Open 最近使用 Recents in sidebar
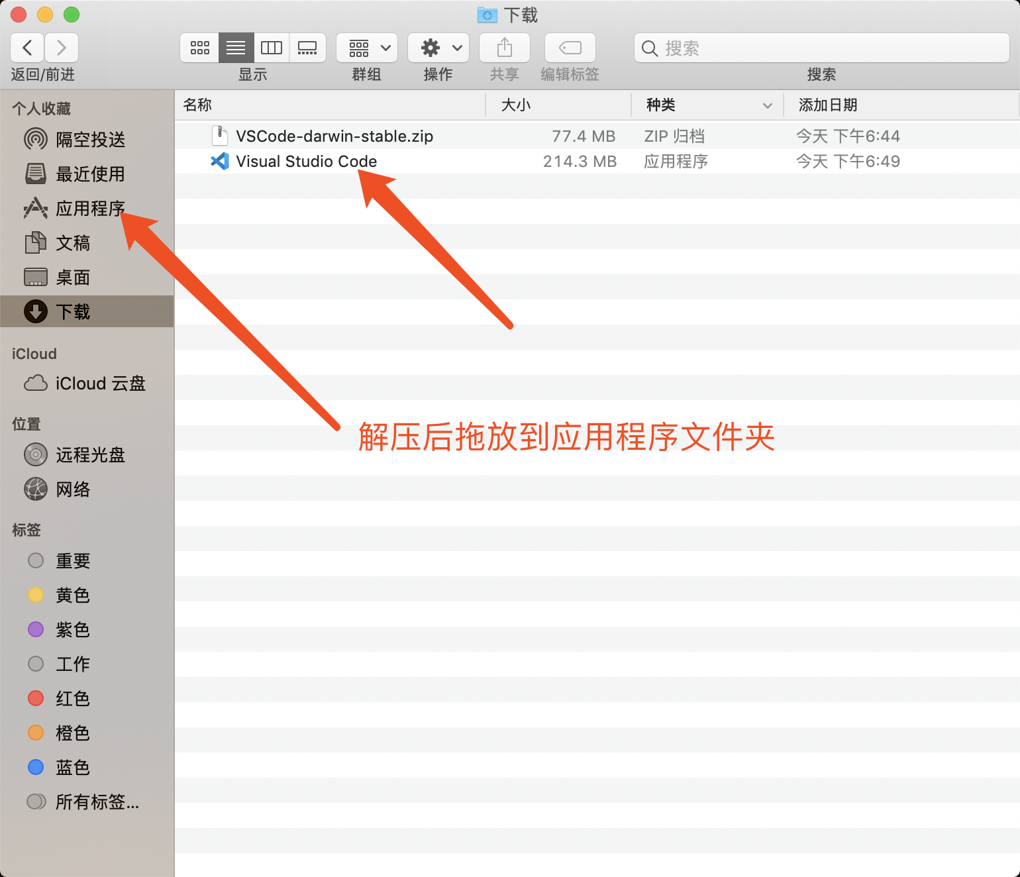 coord(87,174)
